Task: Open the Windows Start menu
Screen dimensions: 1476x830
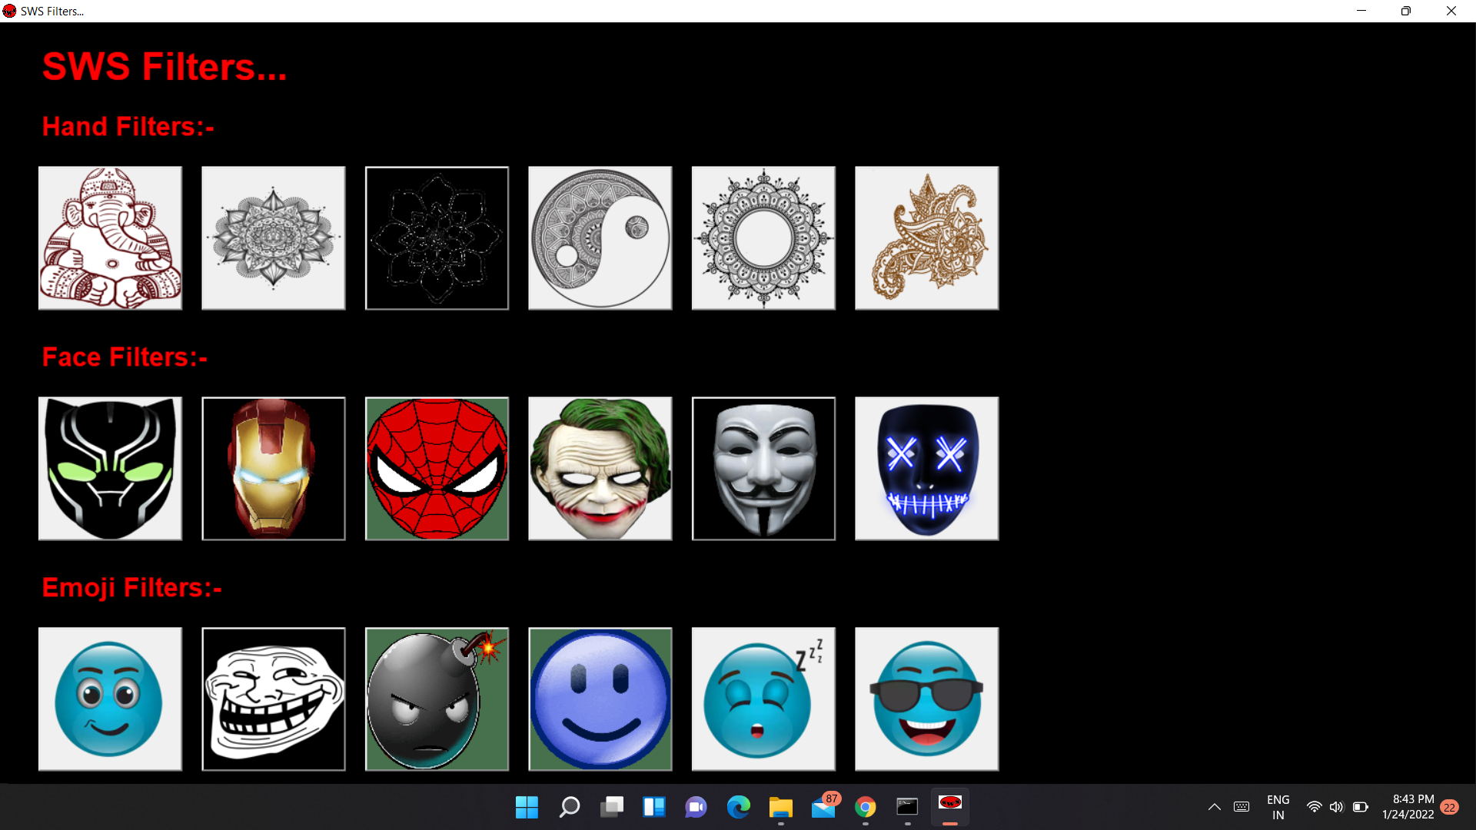Action: click(527, 807)
